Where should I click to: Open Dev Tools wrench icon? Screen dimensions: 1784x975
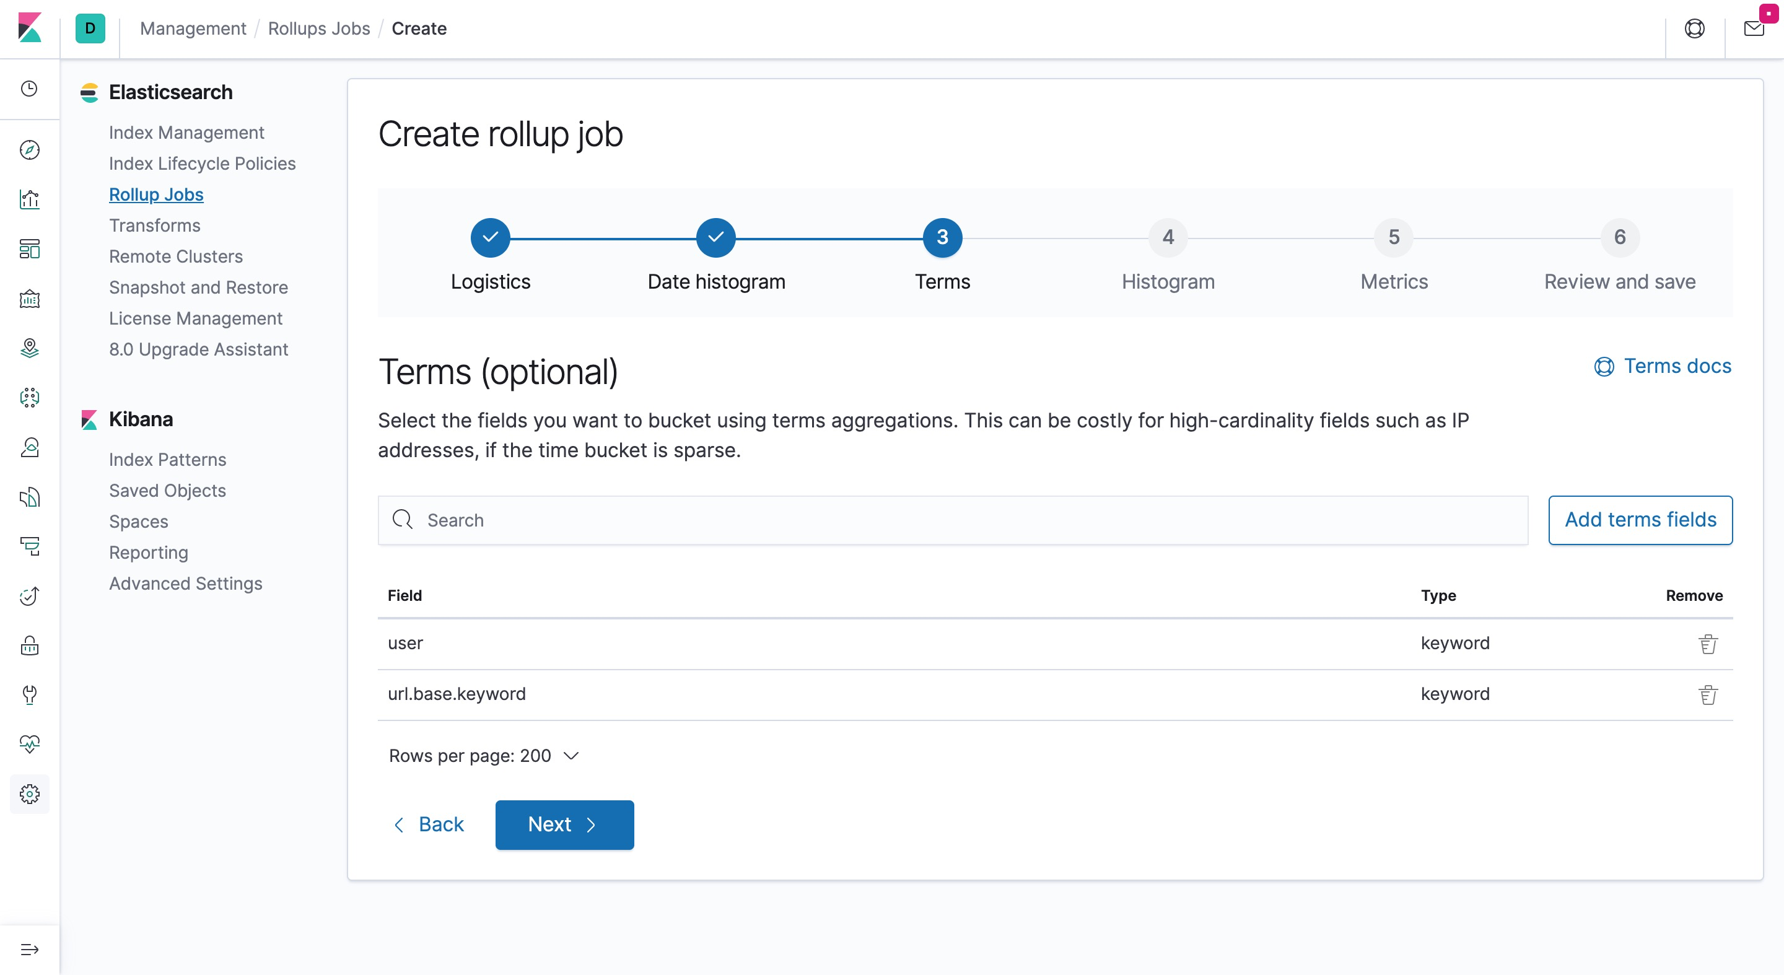[x=29, y=694]
